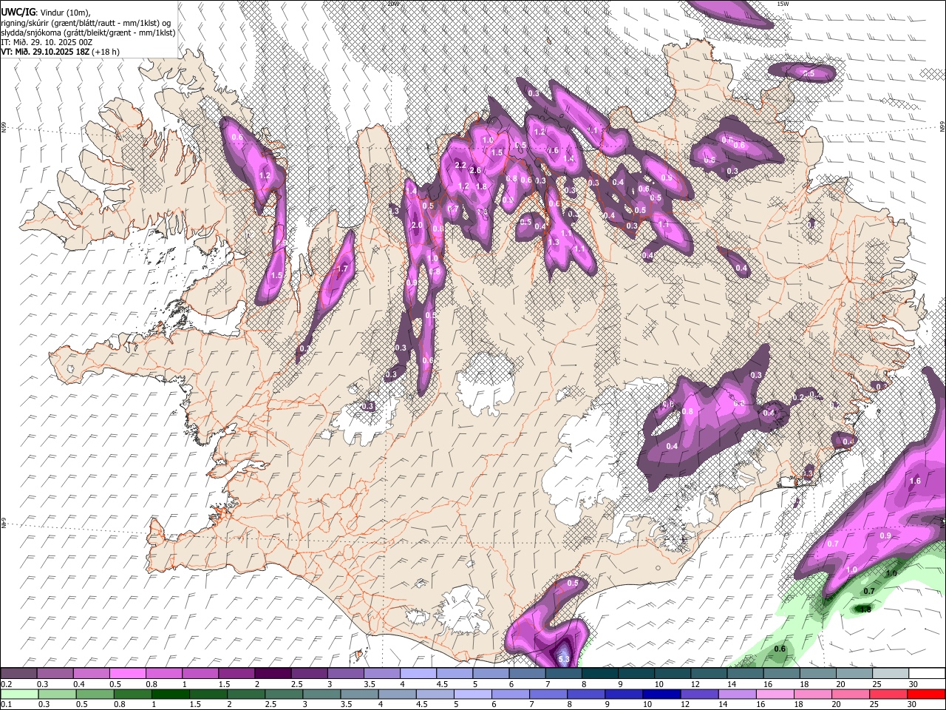Screen dimensions: 946x710
Task: Pick the crimson swatch between 25 and 30
Action: (889, 694)
